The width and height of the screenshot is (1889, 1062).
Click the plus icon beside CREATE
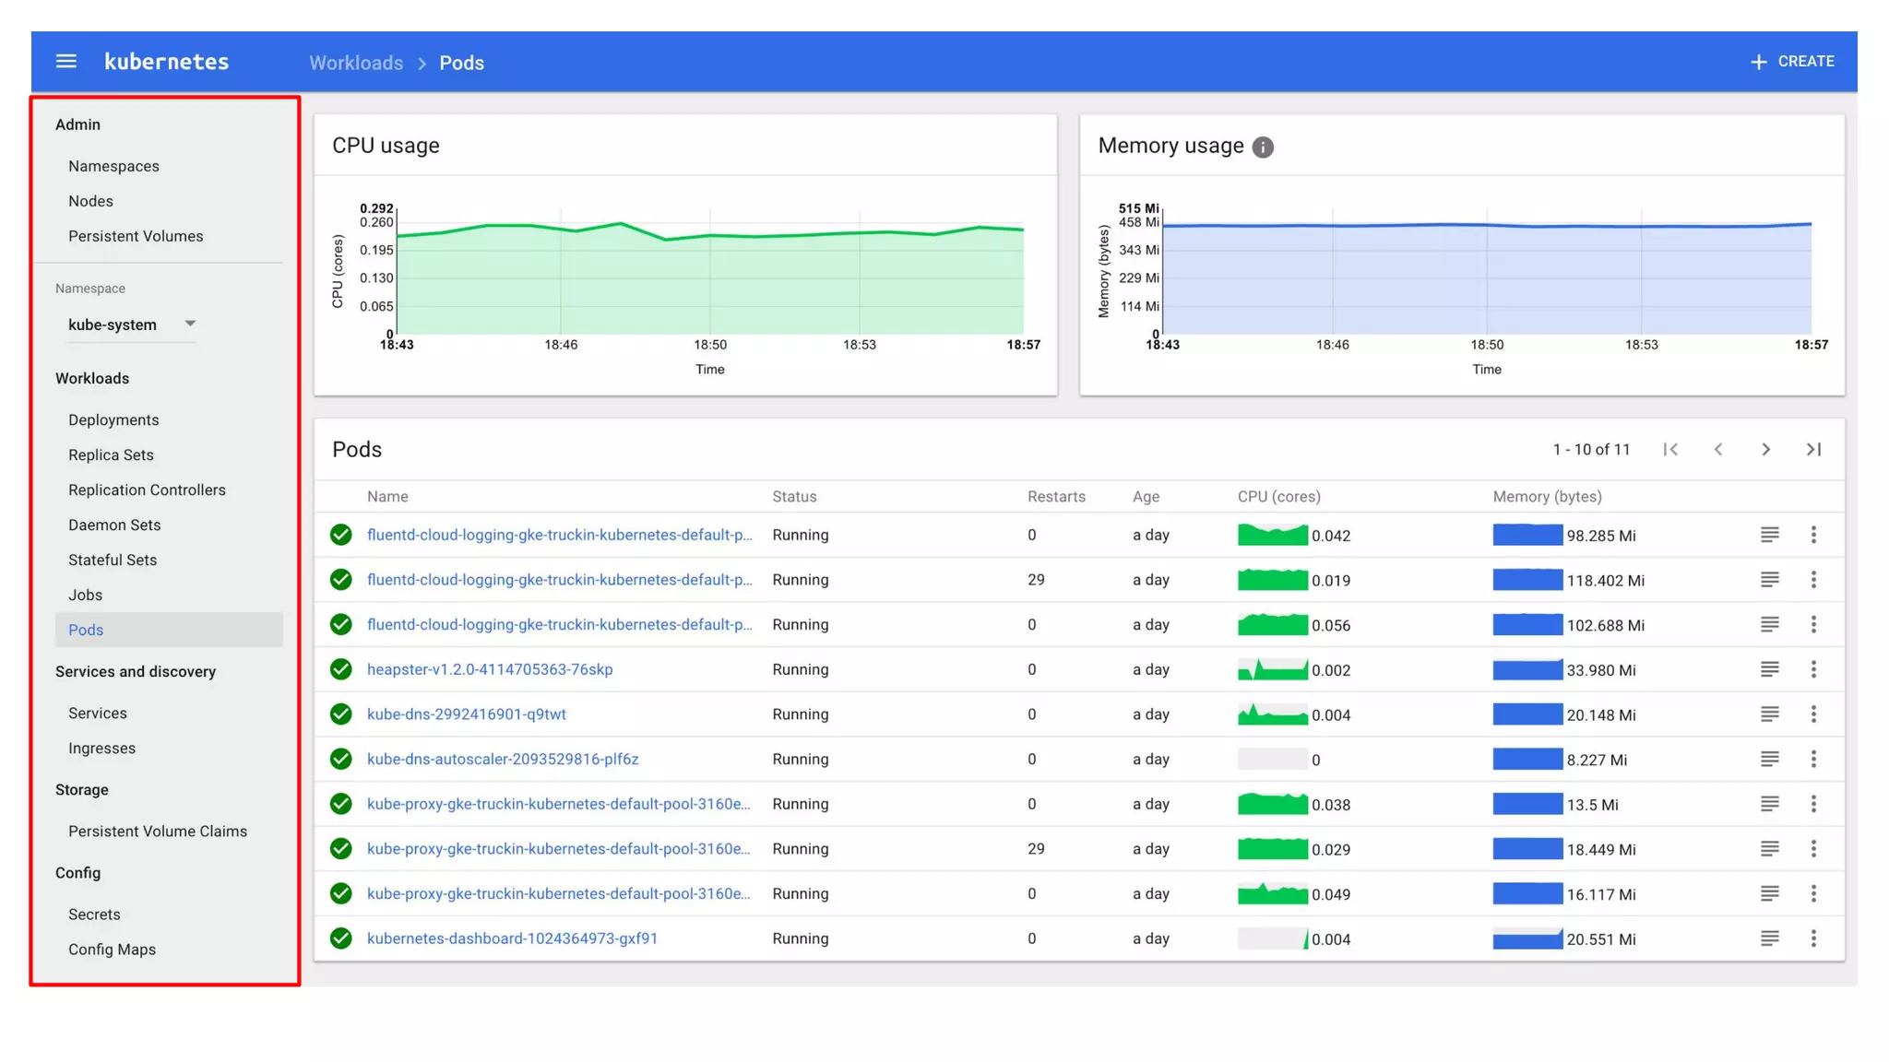(1758, 62)
